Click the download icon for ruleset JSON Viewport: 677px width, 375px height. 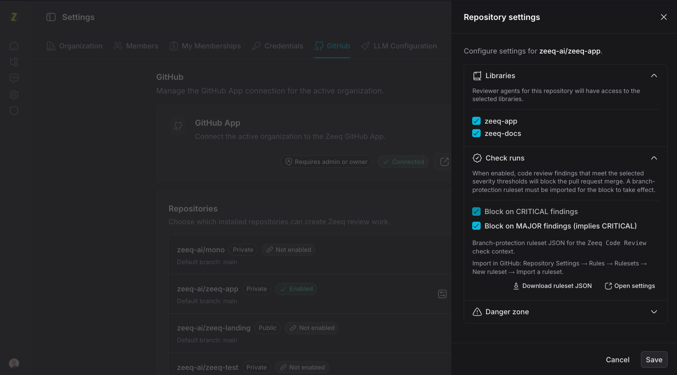(x=516, y=286)
